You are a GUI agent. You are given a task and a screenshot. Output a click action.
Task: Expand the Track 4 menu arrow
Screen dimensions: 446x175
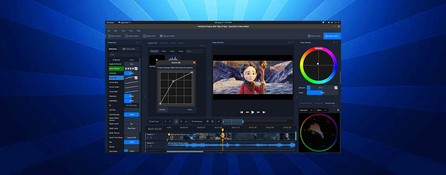click(x=154, y=143)
